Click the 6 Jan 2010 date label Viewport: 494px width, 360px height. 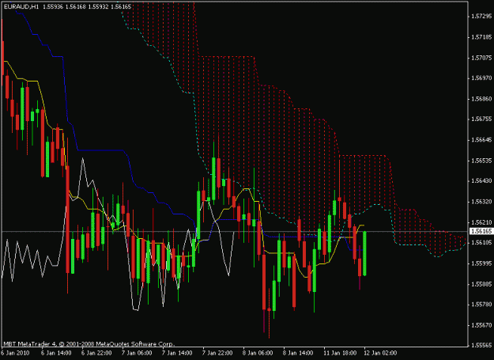(16, 353)
